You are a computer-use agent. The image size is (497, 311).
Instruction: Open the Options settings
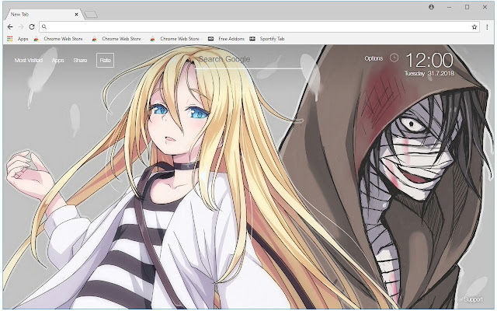pos(374,58)
